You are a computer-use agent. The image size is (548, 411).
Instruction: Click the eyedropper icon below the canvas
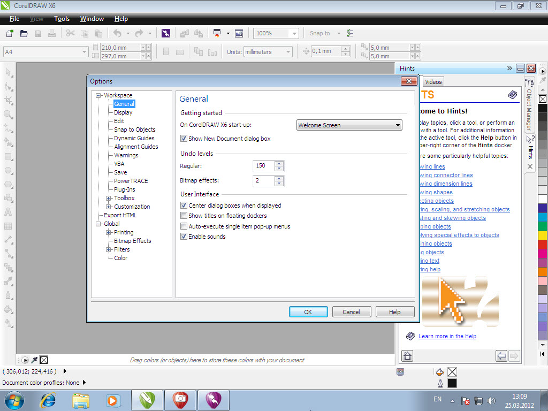tap(34, 360)
